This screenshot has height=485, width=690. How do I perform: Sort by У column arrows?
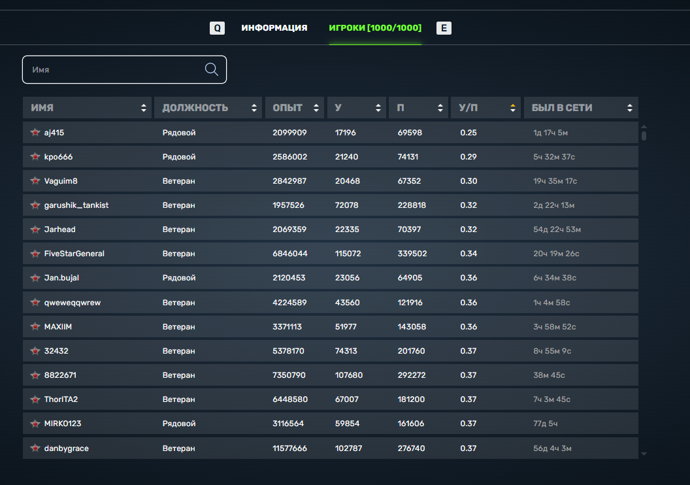click(x=378, y=108)
